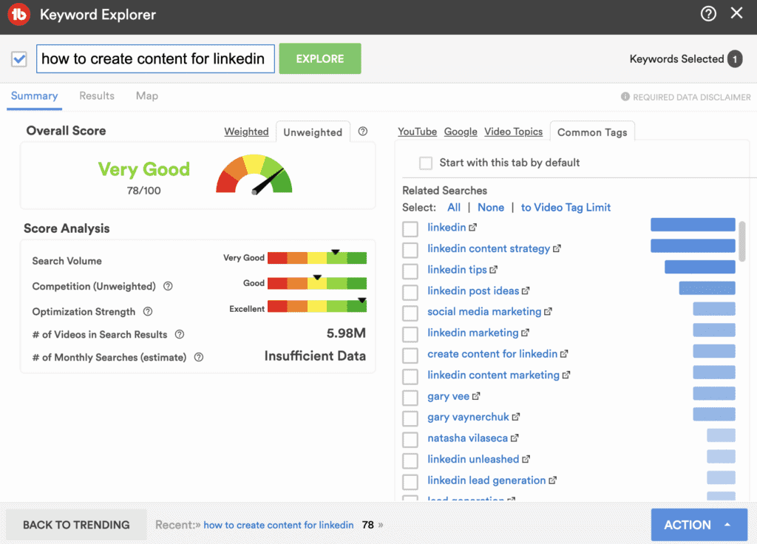
Task: Uncheck the keyword selection checkbox
Action: point(19,59)
